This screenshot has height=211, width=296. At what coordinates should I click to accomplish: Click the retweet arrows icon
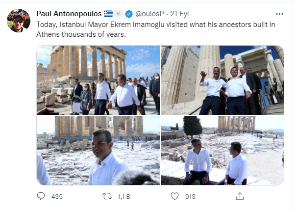point(107,196)
